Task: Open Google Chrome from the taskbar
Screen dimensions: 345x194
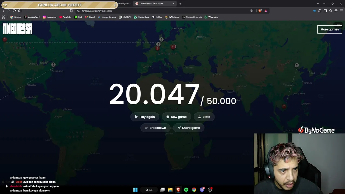Action: point(194,190)
